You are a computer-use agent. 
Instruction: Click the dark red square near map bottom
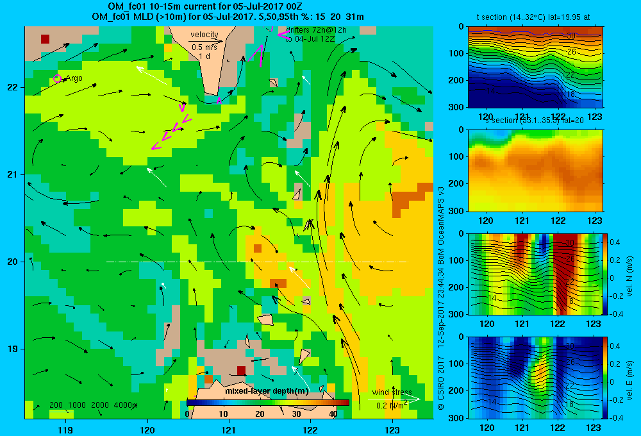tap(241, 371)
